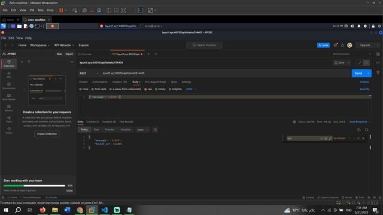
Task: Open the Mock Servers sidebar section
Action: [9, 97]
